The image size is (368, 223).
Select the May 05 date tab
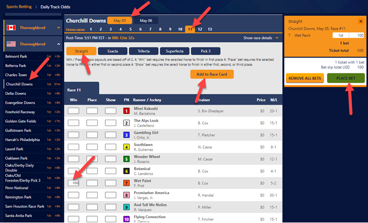(x=120, y=20)
